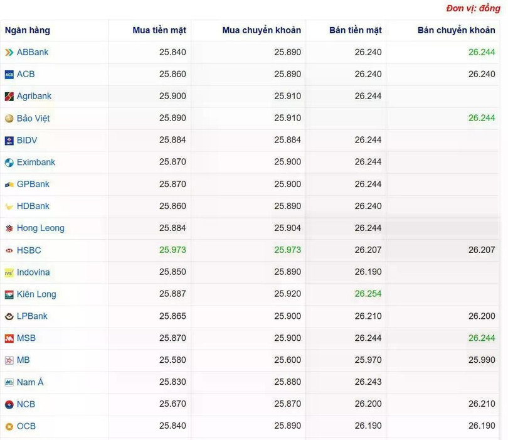The height and width of the screenshot is (440, 508).
Task: Click the Eximbank globe logo icon
Action: [x=9, y=163]
